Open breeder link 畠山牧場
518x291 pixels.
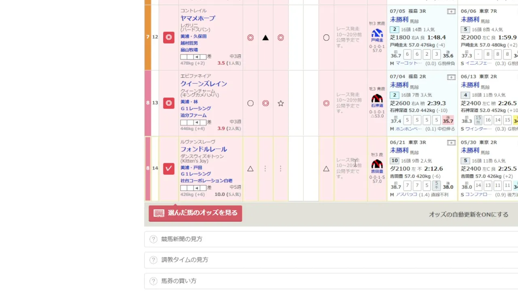[189, 50]
